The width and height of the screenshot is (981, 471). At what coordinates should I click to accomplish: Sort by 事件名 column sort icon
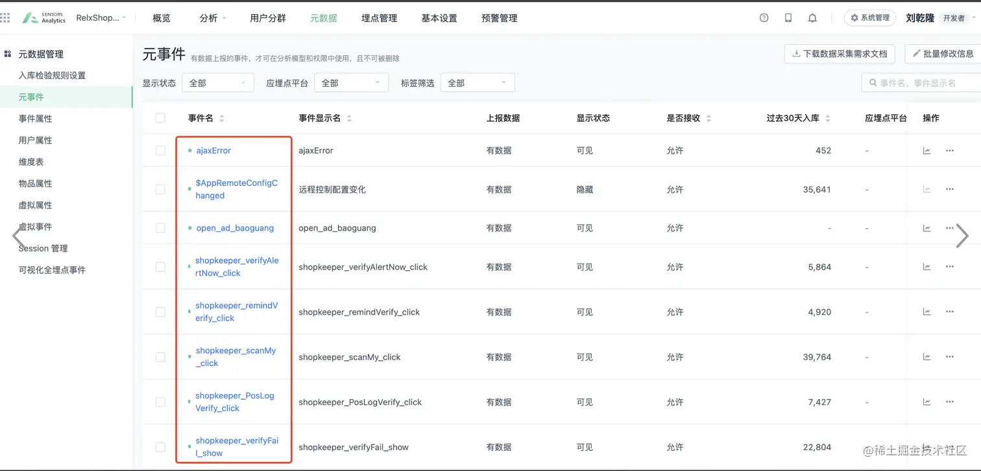click(x=222, y=119)
